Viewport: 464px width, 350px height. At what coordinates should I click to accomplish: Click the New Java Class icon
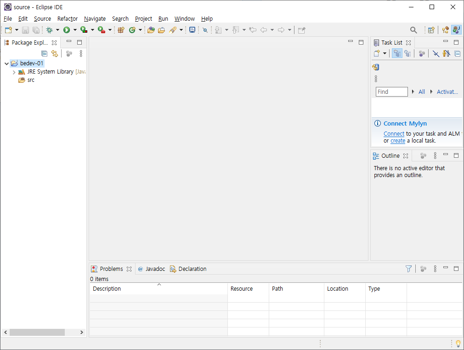tap(132, 30)
